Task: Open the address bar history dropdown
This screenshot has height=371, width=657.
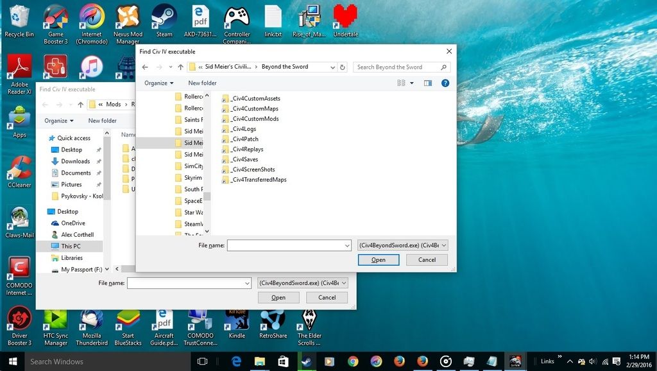Action: point(332,67)
